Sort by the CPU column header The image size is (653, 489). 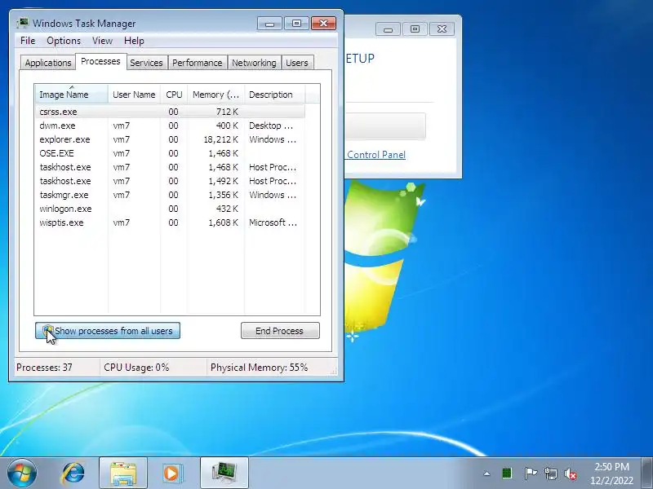click(x=174, y=95)
